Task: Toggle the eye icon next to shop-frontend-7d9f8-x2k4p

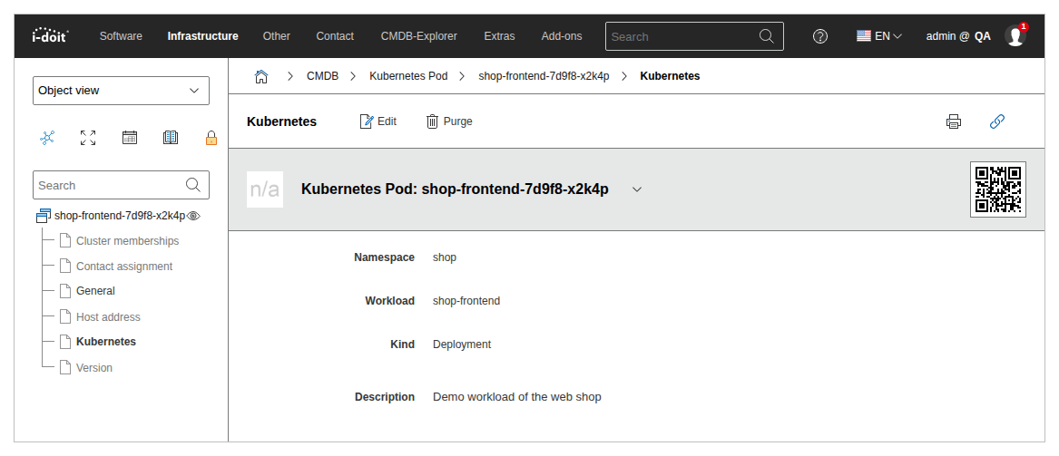Action: [194, 216]
